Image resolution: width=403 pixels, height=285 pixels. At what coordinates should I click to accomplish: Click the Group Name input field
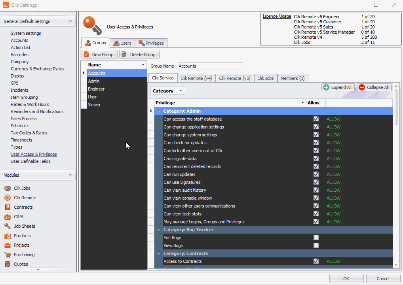point(210,66)
